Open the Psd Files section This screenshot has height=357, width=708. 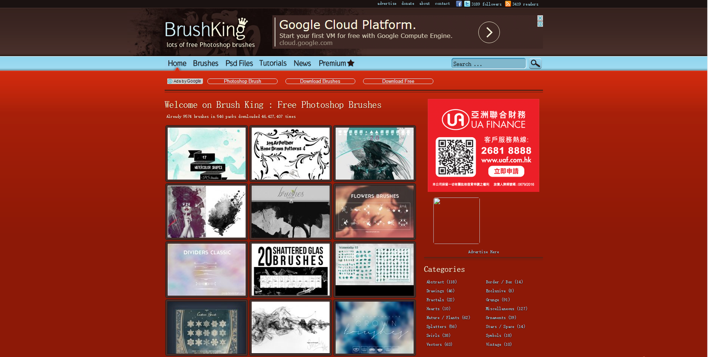(239, 63)
